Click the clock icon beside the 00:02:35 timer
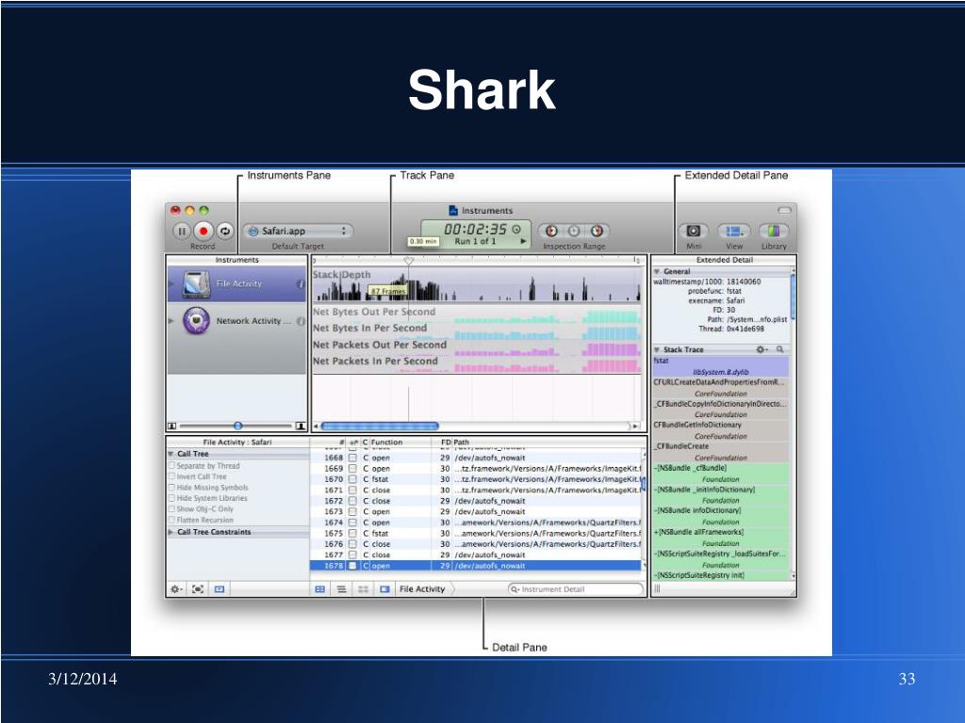 pos(516,230)
